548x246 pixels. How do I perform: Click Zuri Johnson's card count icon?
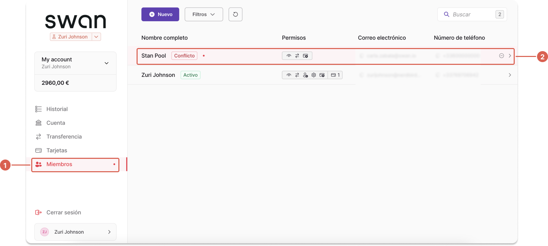[x=333, y=75]
